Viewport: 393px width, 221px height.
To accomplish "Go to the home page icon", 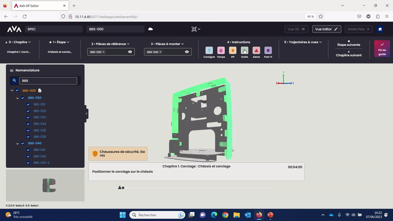I will pos(380,29).
